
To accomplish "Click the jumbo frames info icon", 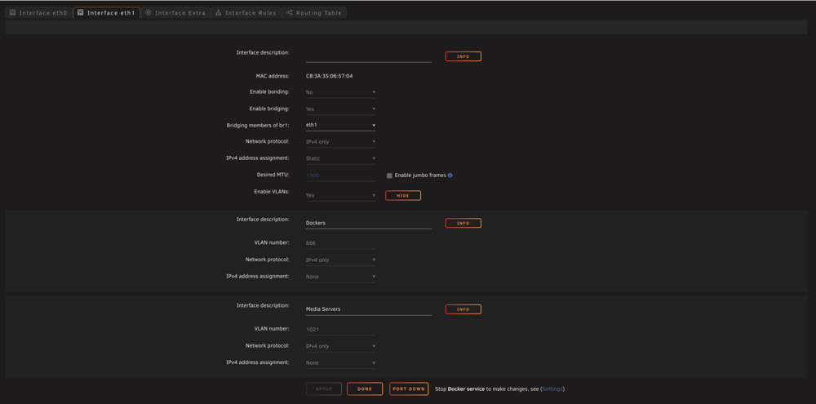I will 450,175.
